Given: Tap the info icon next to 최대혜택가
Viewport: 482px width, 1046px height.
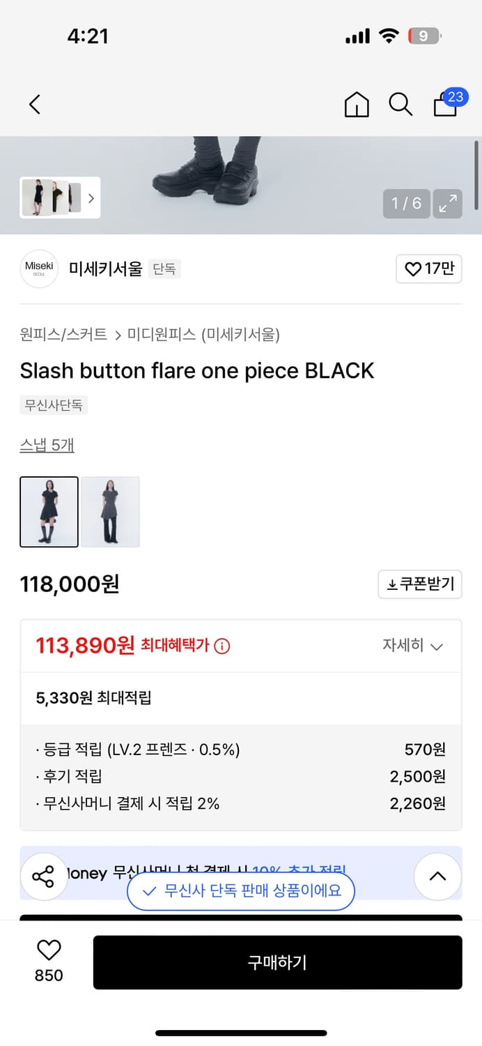Looking at the screenshot, I should (x=221, y=646).
